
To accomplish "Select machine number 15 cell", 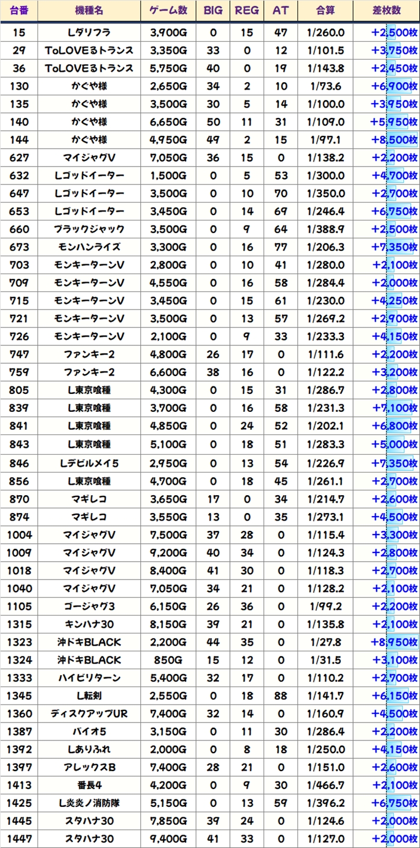I will coord(19,32).
